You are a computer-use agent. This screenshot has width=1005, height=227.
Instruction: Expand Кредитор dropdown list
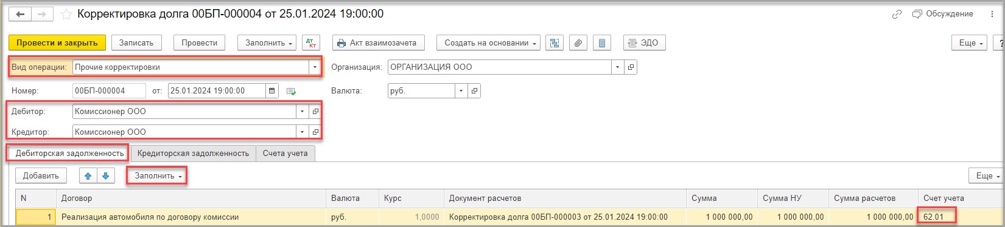click(x=303, y=132)
